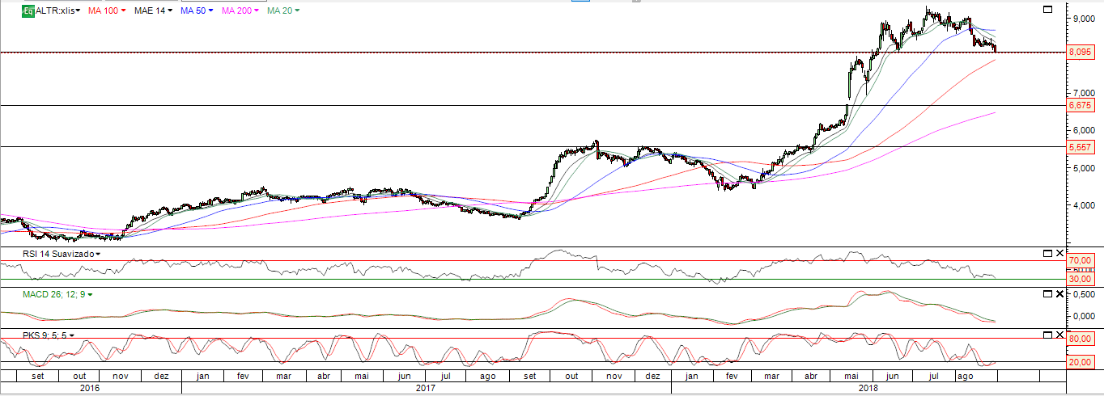The image size is (1104, 396).
Task: Close the PKS stochastic panel
Action: point(1059,335)
